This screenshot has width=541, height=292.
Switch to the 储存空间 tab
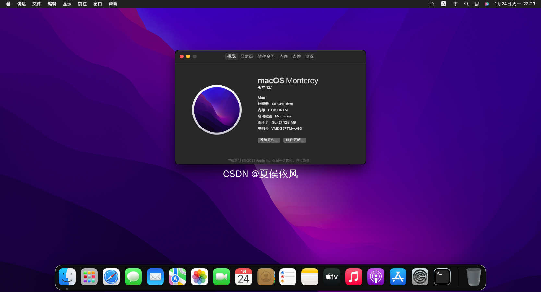(266, 56)
